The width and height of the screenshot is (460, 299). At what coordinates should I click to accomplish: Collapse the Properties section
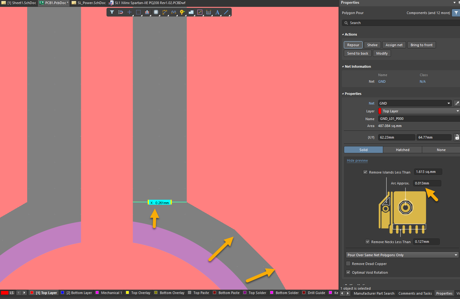(343, 94)
